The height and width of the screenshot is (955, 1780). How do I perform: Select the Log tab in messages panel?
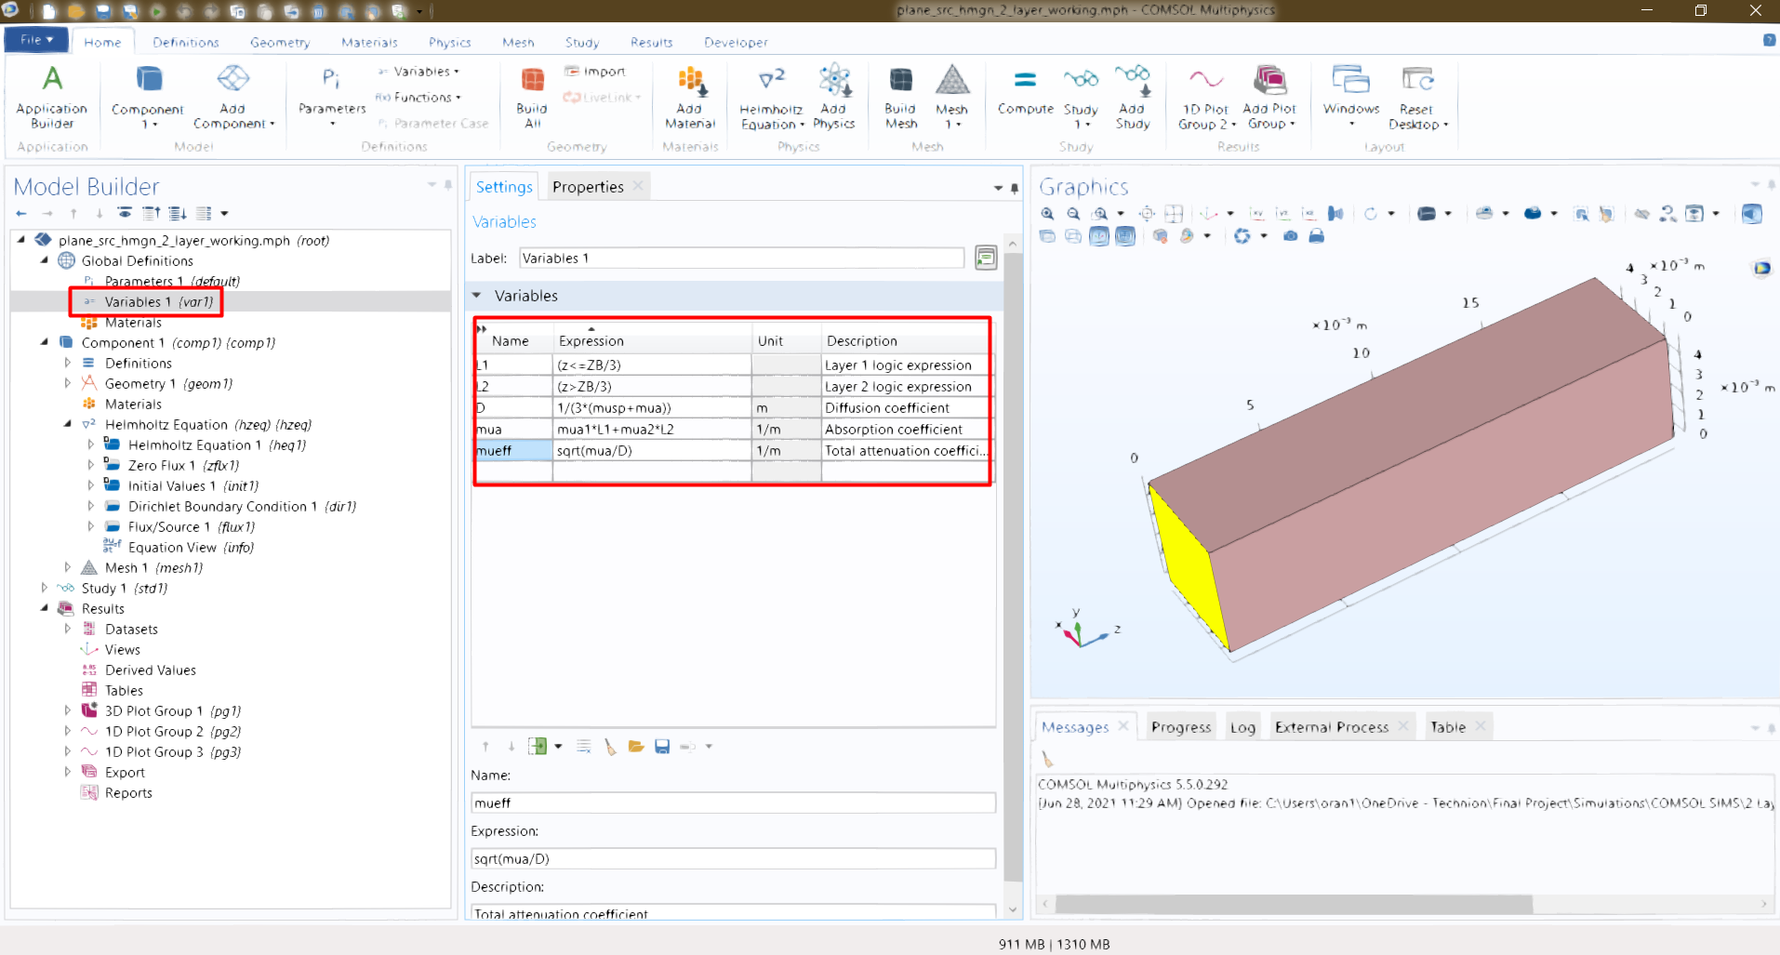[x=1242, y=727]
